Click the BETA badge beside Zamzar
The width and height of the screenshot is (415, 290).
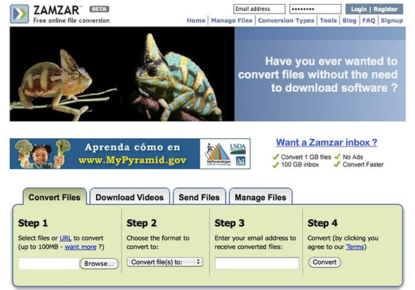(99, 9)
